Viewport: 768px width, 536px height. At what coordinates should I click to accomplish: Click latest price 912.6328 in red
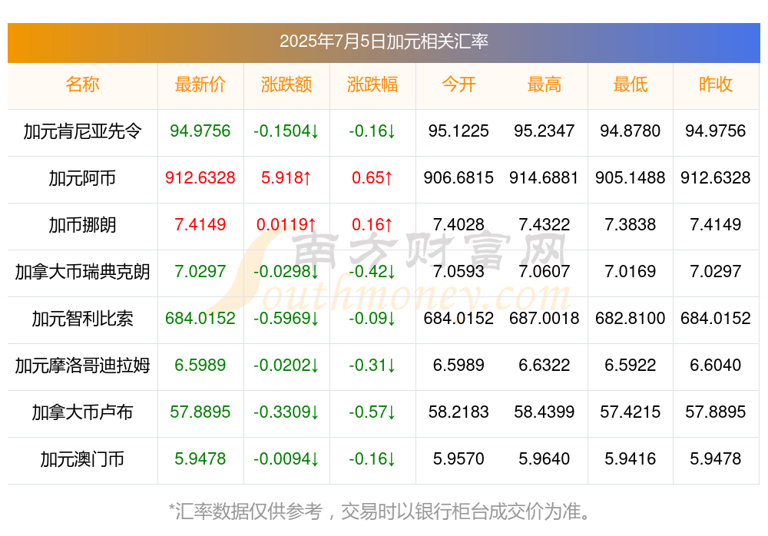pos(200,177)
